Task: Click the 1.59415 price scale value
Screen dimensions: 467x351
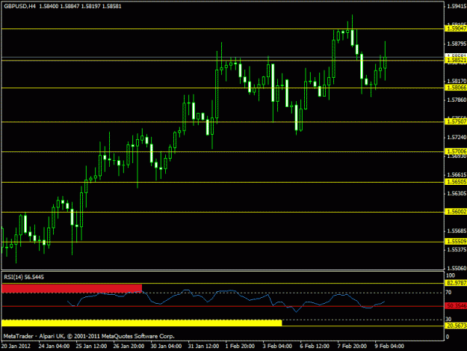Action: click(457, 6)
